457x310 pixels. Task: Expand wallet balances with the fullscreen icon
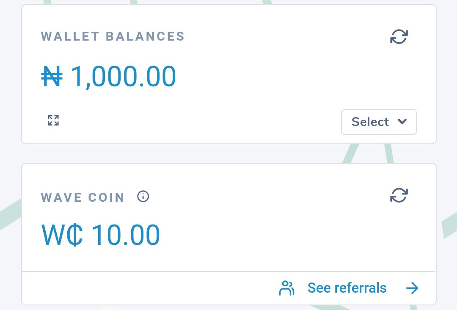pos(53,120)
